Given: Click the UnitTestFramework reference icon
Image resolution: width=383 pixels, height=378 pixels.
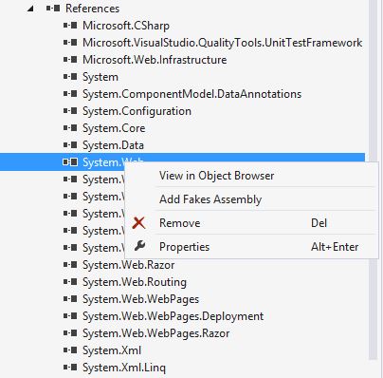Looking at the screenshot, I should coord(70,43).
